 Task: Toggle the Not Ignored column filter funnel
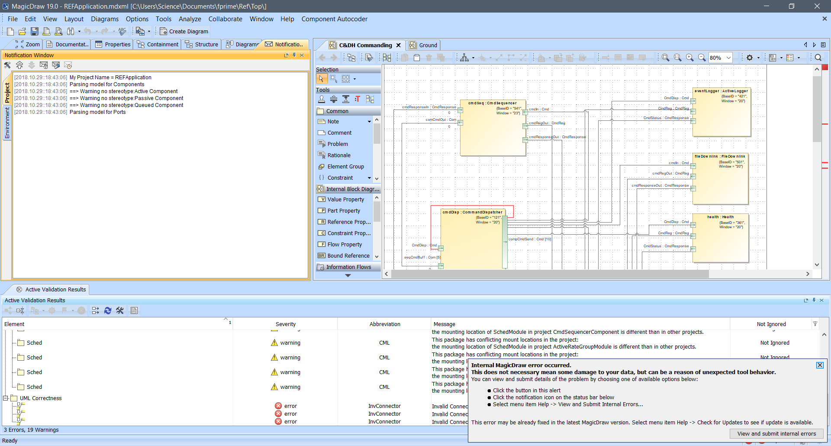tap(815, 323)
